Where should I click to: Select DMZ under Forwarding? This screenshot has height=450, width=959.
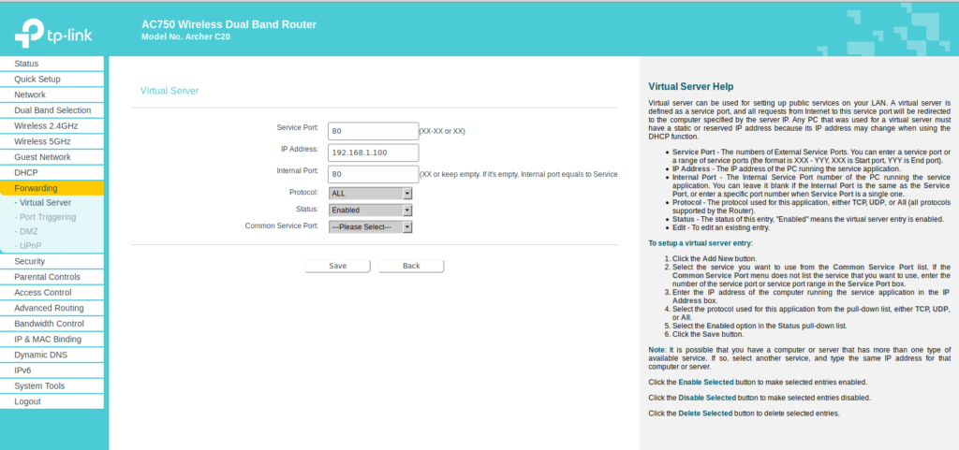(27, 231)
